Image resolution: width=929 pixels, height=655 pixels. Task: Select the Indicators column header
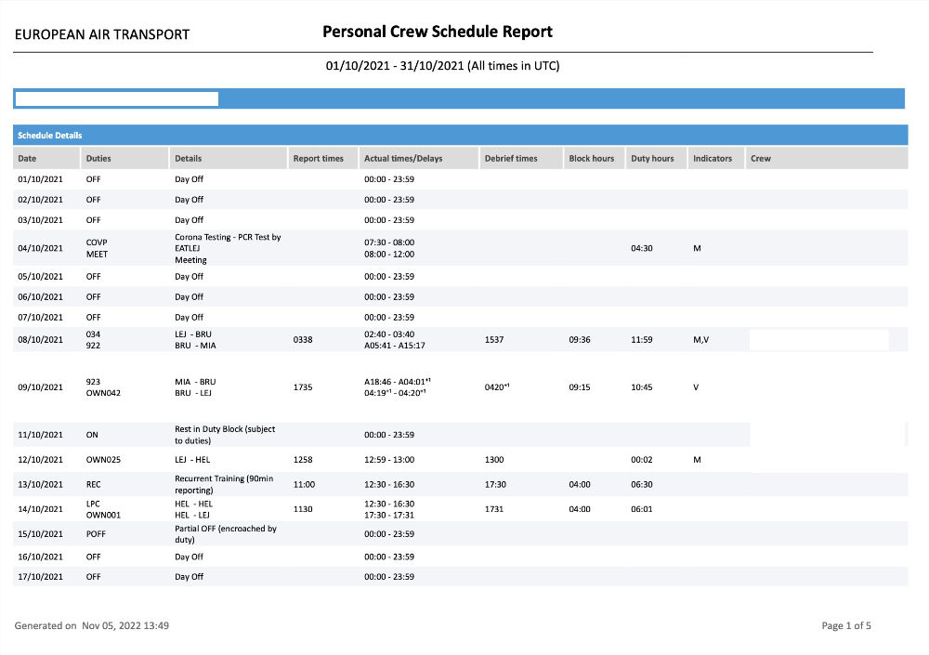[713, 159]
